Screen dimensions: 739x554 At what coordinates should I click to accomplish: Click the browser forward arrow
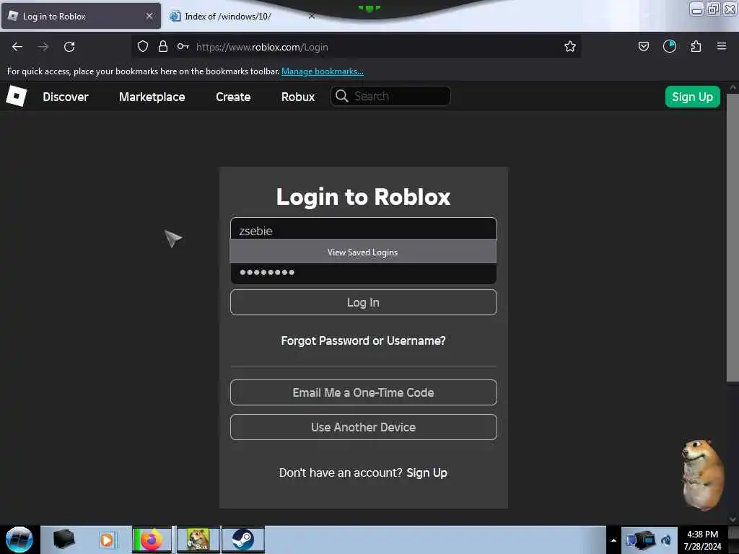pos(43,47)
